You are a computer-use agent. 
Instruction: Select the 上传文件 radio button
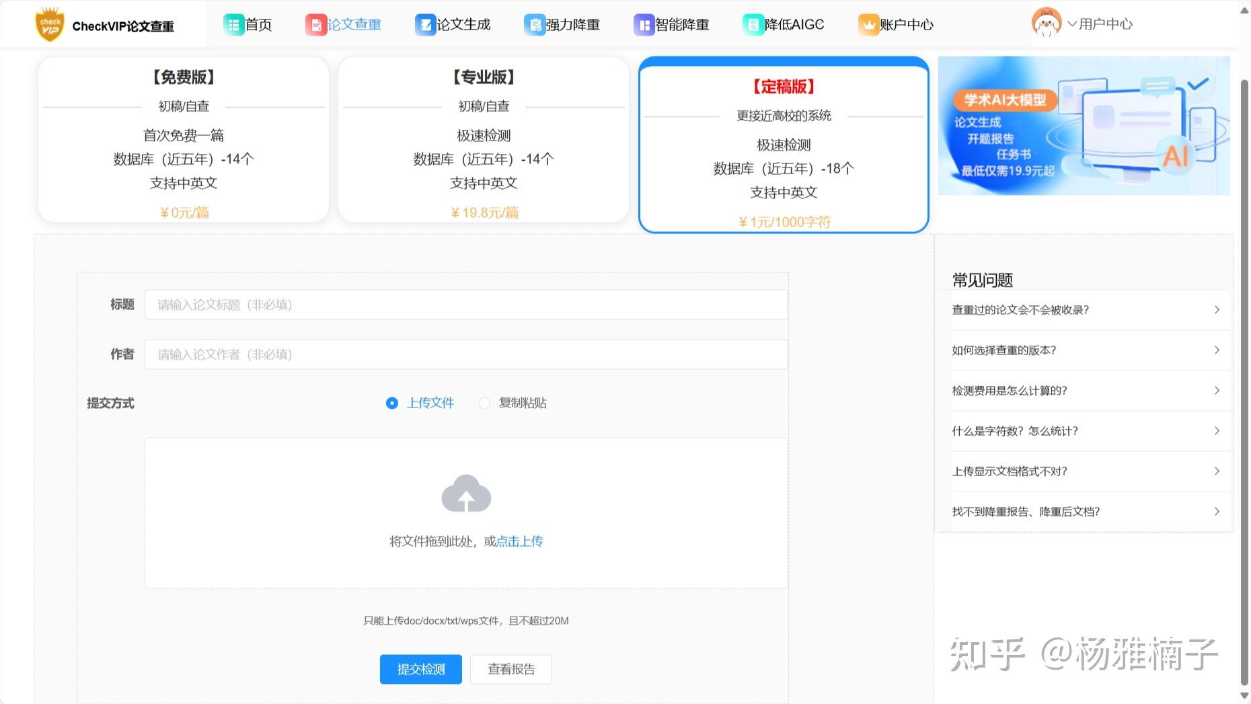point(392,403)
